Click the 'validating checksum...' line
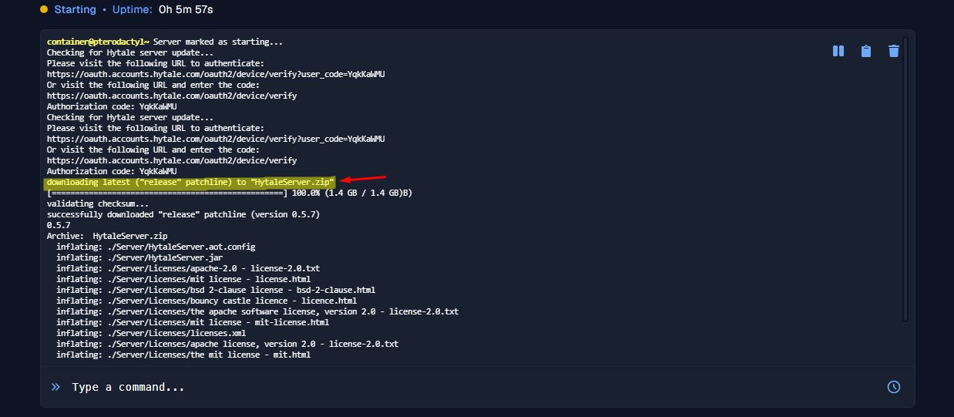This screenshot has width=954, height=417. tap(98, 203)
